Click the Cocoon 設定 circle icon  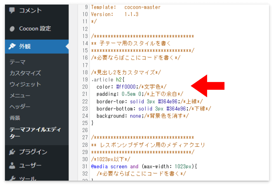12,29
